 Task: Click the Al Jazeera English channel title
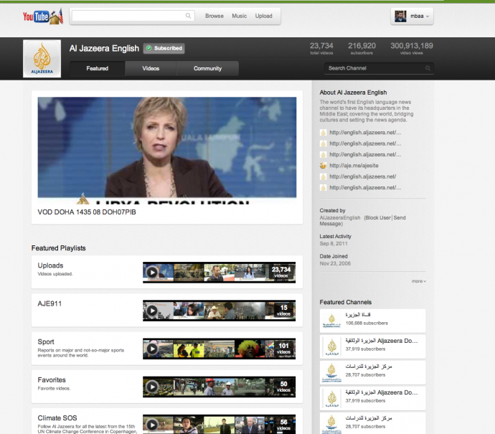tap(104, 48)
